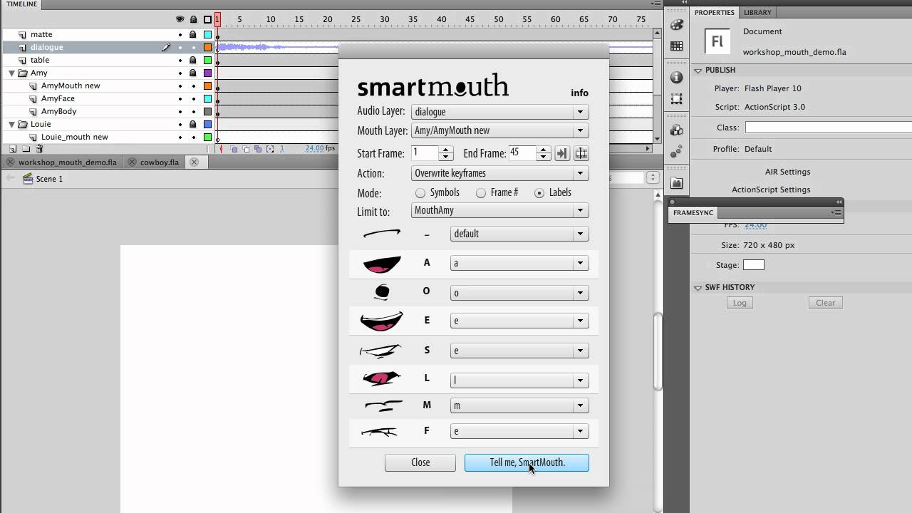
Task: Click the filmstrip frame range icon
Action: 581,153
